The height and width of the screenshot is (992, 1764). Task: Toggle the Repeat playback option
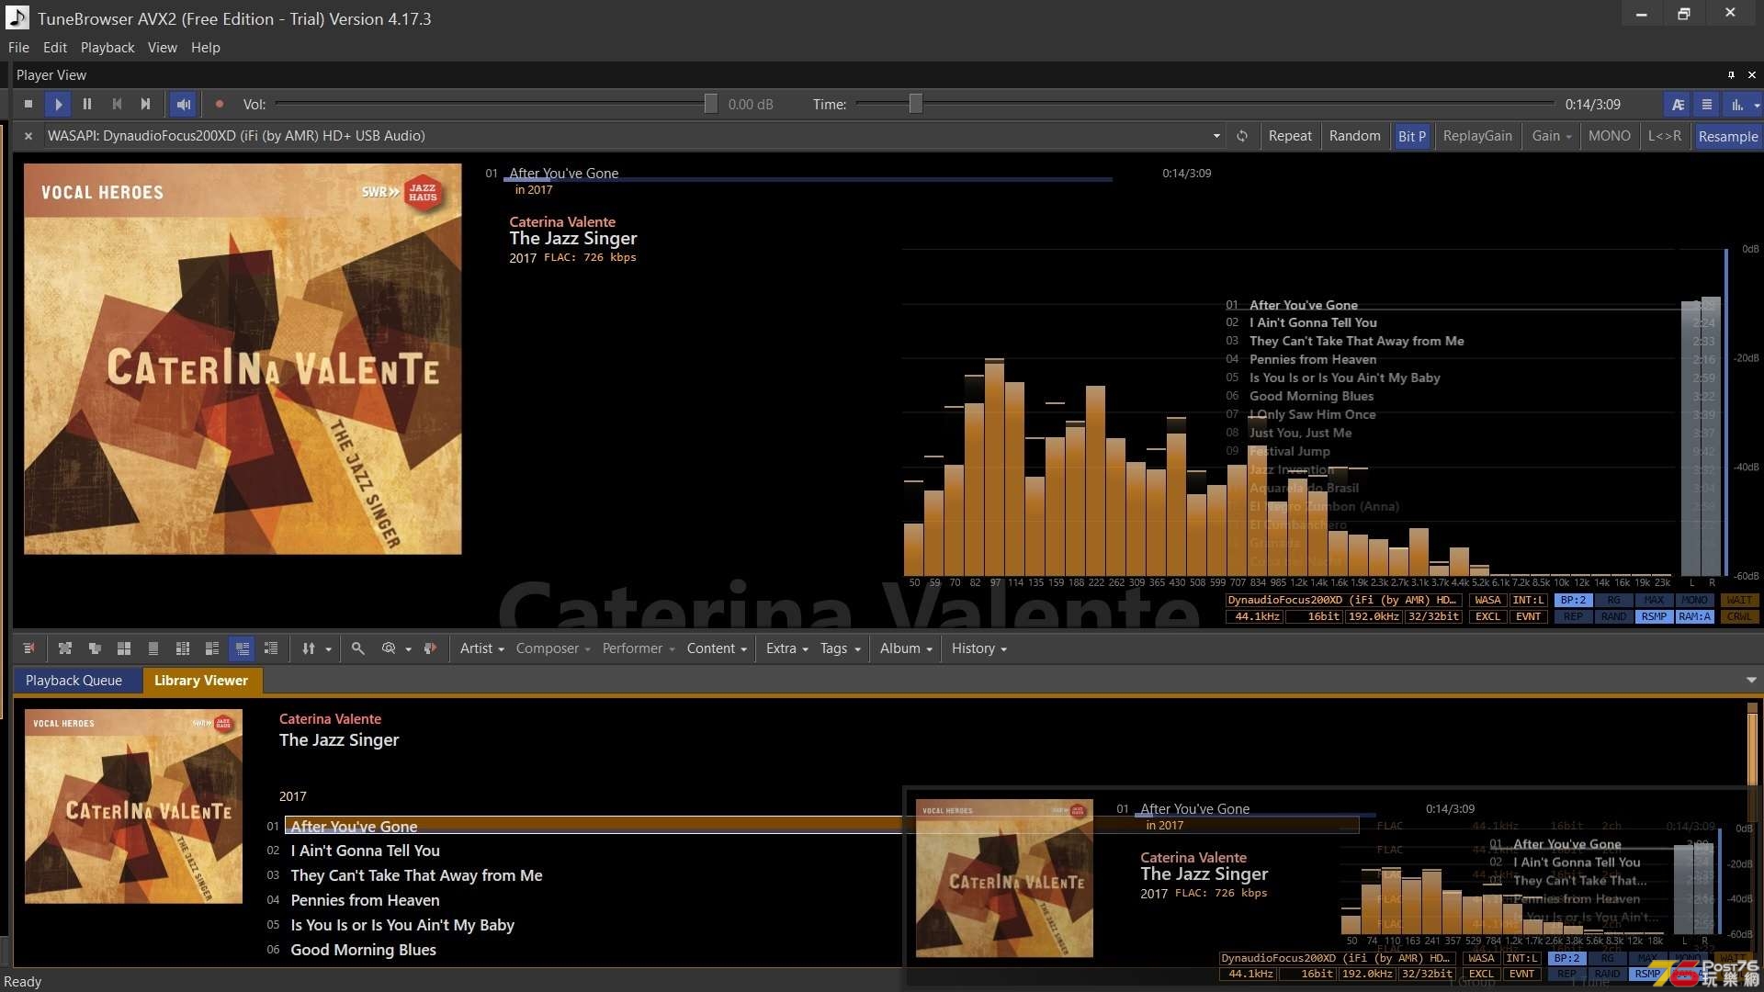coord(1290,136)
